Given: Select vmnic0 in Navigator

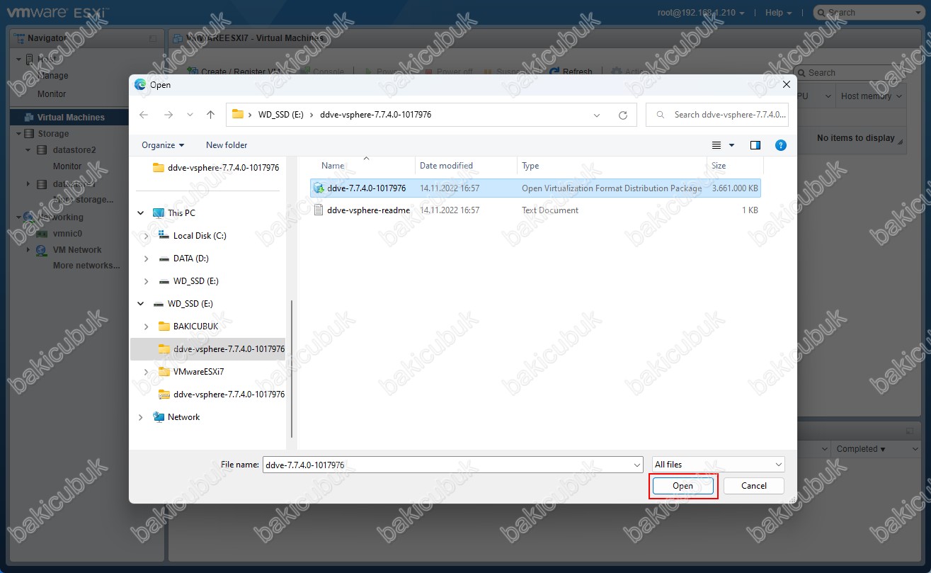Looking at the screenshot, I should [x=67, y=233].
